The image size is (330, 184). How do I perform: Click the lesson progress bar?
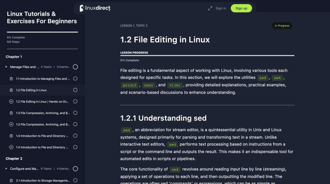coord(207,55)
